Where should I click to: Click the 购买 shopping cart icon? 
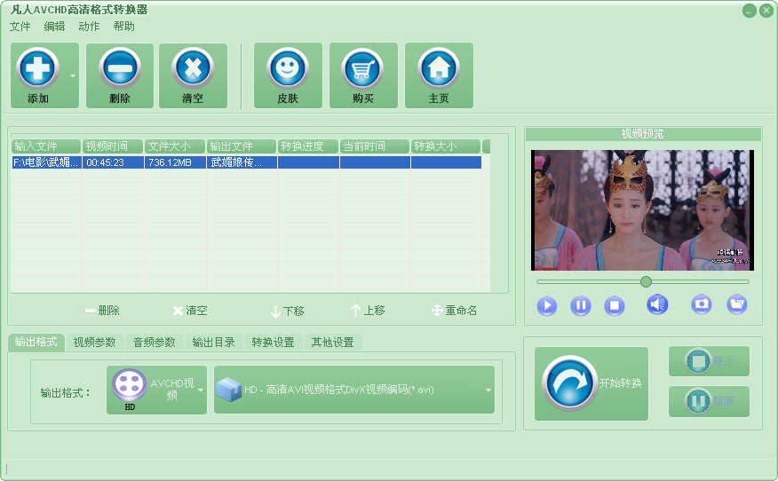click(363, 68)
